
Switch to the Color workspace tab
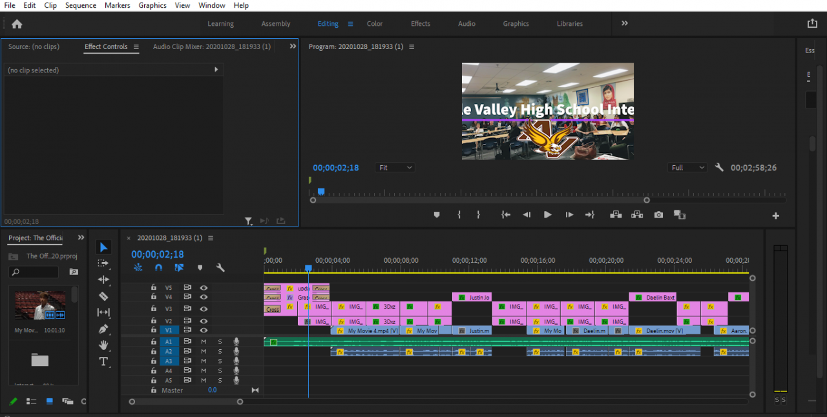click(375, 24)
